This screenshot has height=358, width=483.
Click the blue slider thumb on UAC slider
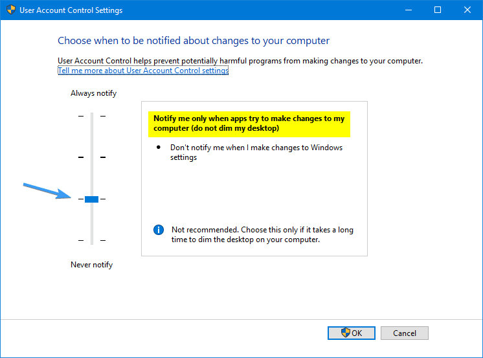(91, 199)
